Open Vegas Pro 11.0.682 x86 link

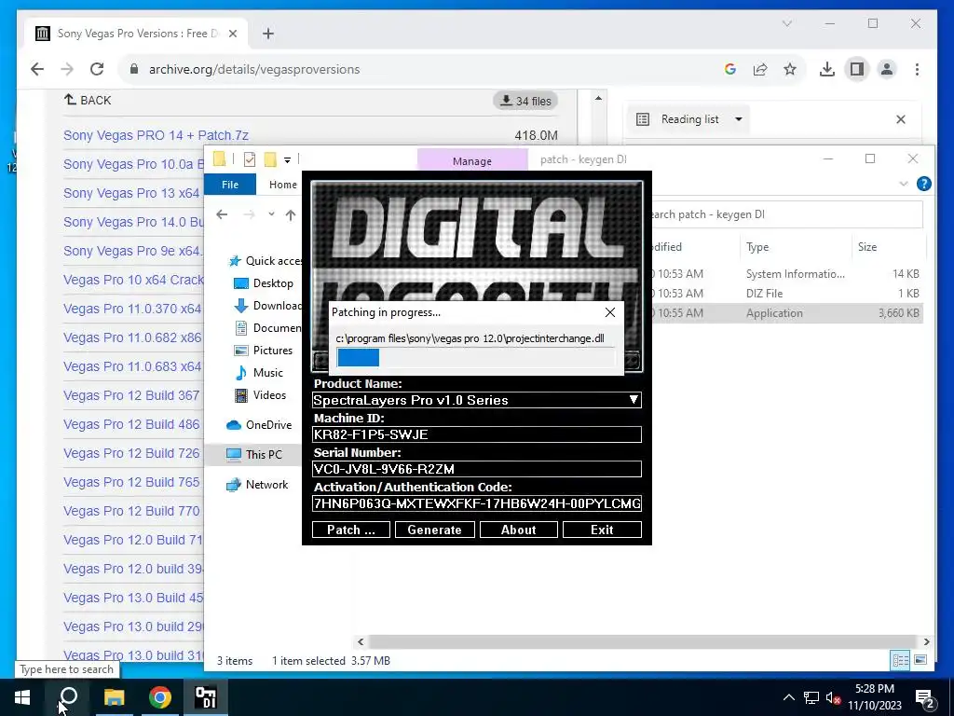click(132, 337)
